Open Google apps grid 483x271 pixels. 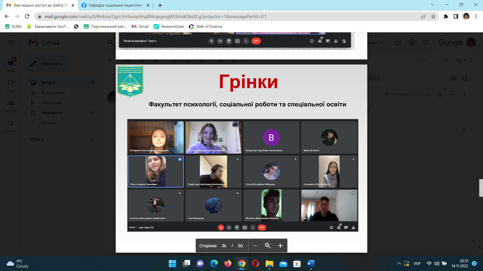click(426, 42)
